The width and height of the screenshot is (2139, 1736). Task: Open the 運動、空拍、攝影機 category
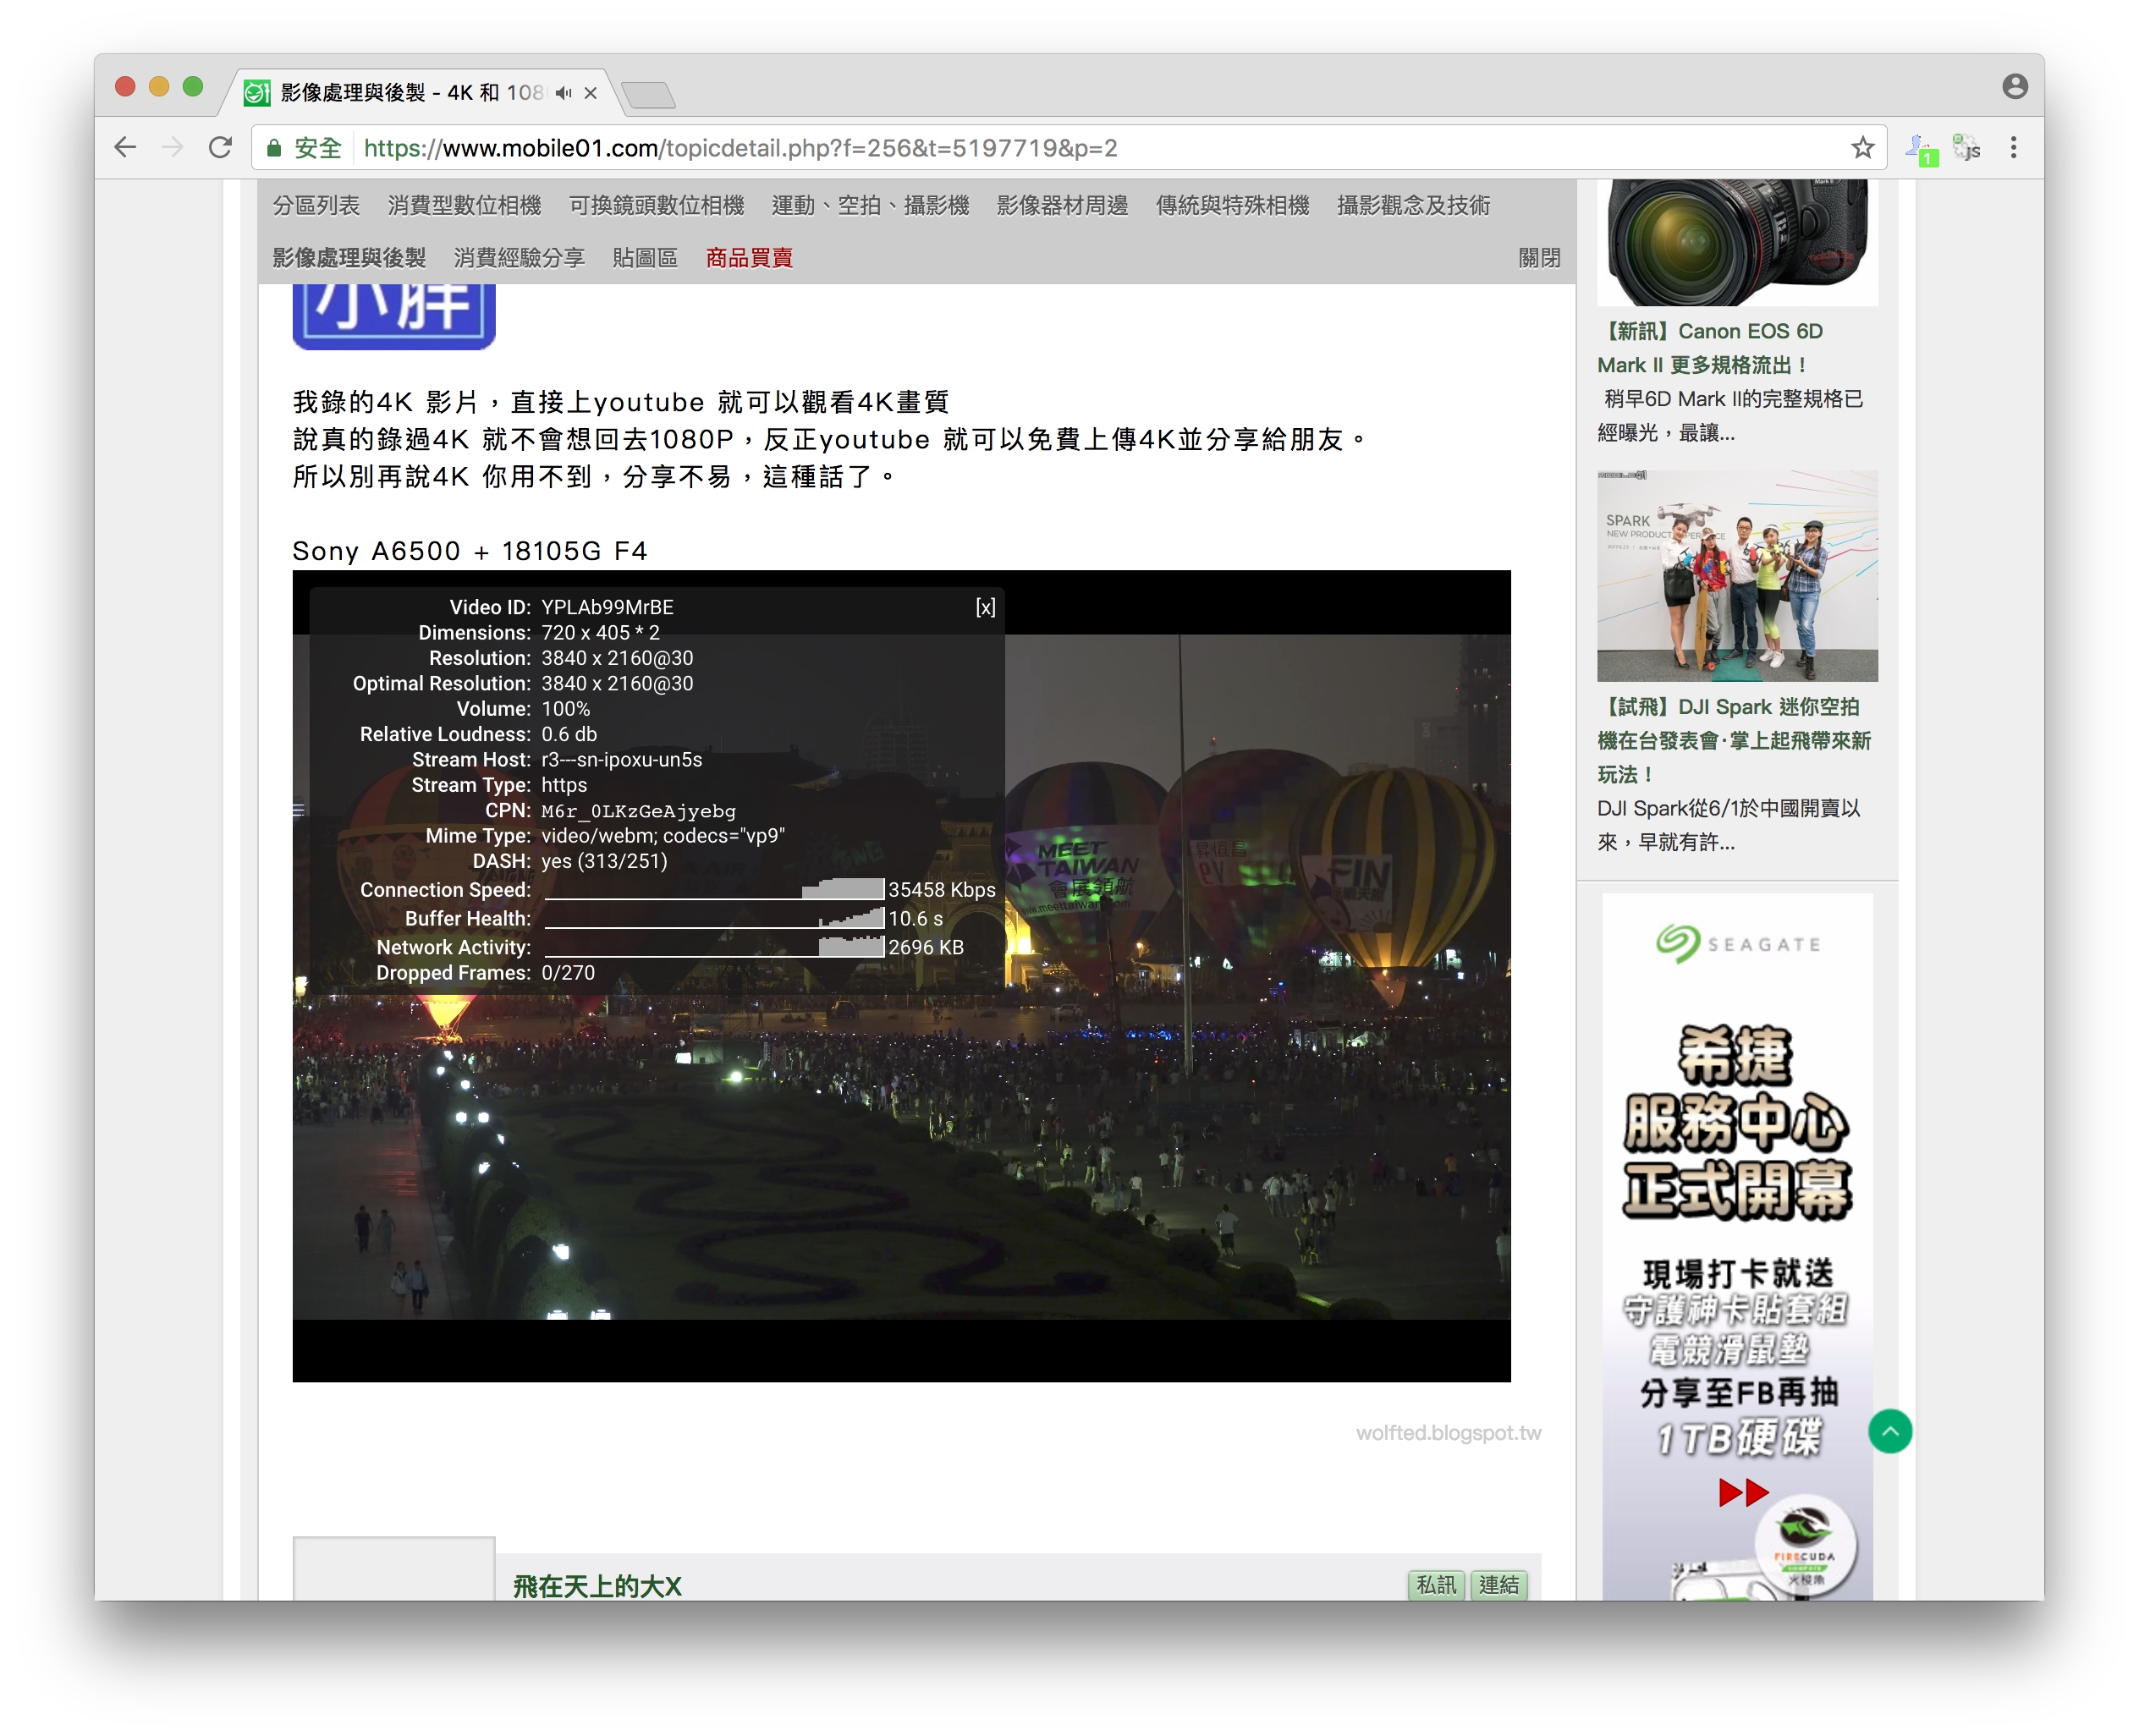[870, 205]
